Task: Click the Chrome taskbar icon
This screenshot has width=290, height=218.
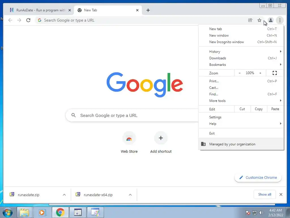Action: click(60, 212)
